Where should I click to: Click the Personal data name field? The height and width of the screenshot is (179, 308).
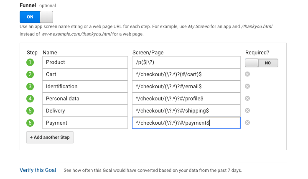[85, 99]
